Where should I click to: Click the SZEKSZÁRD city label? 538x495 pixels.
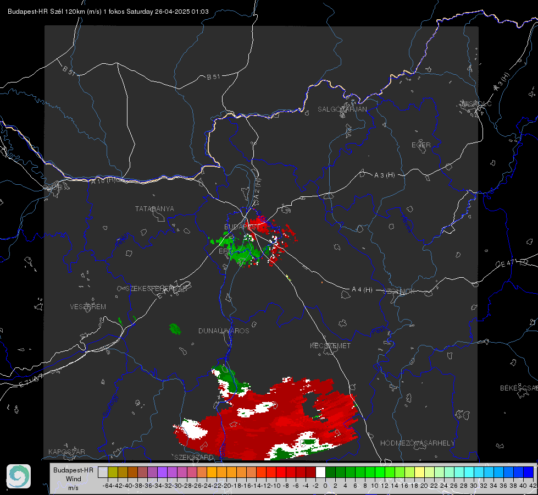[x=193, y=457]
